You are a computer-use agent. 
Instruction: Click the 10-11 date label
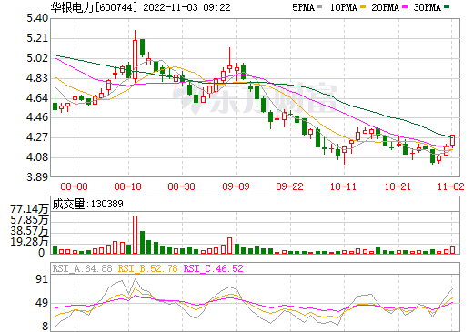pyautogui.click(x=343, y=186)
